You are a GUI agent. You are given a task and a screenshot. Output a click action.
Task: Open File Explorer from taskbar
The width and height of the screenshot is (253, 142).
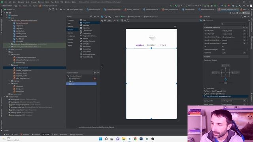click(124, 139)
